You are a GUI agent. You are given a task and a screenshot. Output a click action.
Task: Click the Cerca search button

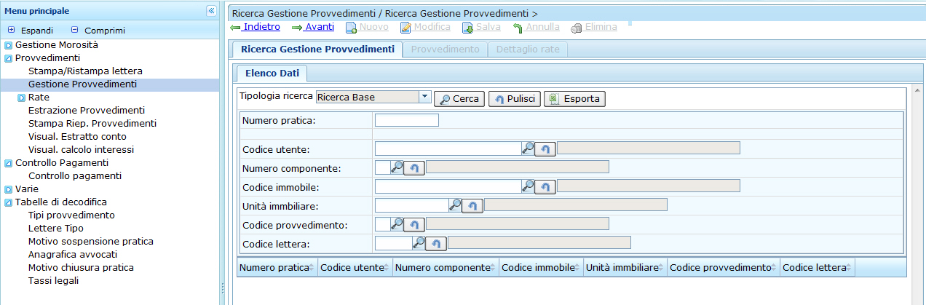click(459, 98)
